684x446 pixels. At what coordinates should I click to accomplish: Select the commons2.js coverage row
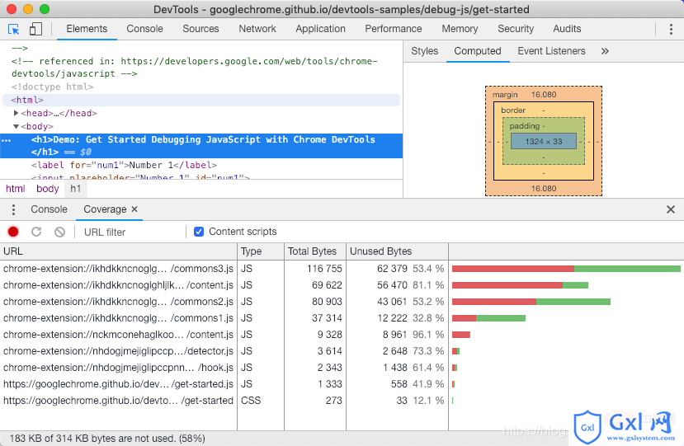point(342,302)
